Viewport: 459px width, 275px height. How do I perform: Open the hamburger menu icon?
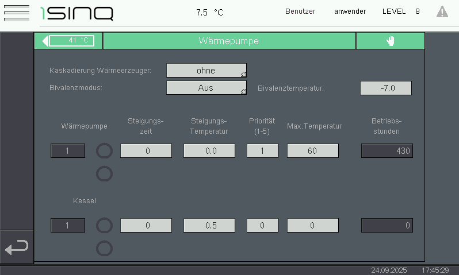(16, 12)
